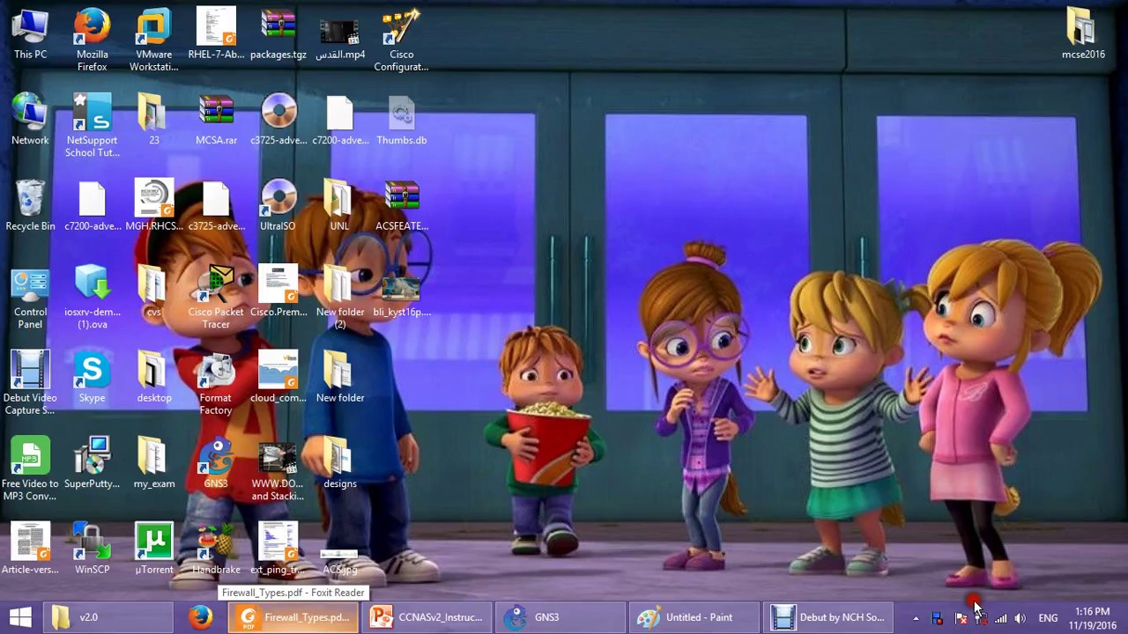Launch the SuperPutty desktop shortcut
The width and height of the screenshot is (1128, 634).
point(92,463)
